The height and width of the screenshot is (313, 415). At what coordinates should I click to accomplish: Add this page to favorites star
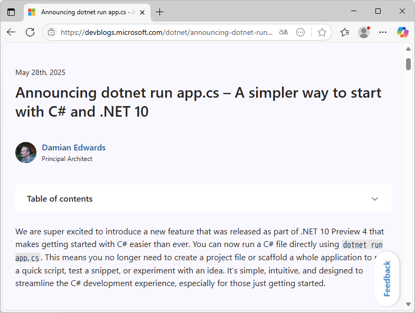point(322,32)
